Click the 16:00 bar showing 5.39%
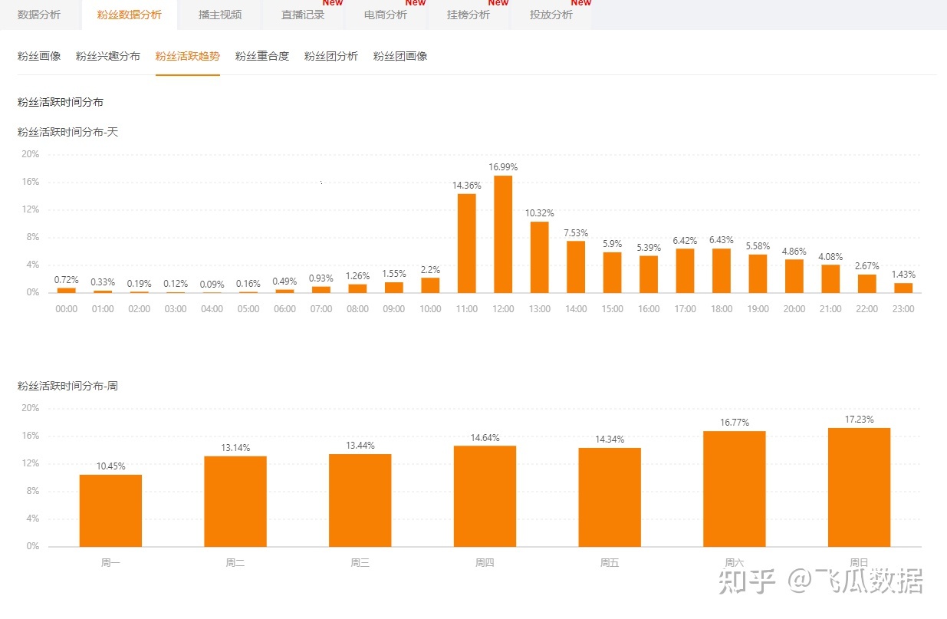This screenshot has height=619, width=947. click(649, 274)
